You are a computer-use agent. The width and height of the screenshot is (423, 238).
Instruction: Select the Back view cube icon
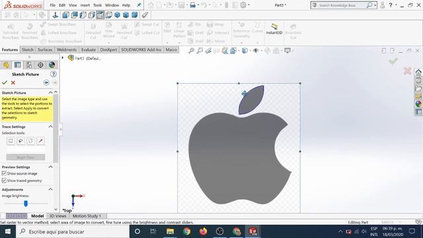pos(74,15)
